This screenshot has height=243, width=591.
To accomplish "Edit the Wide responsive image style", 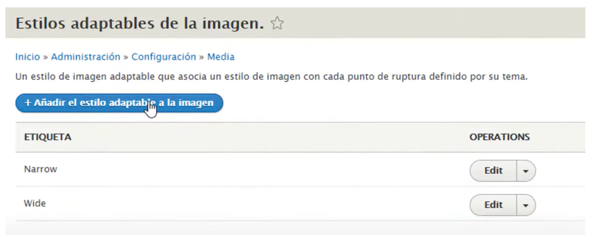I will pos(493,205).
